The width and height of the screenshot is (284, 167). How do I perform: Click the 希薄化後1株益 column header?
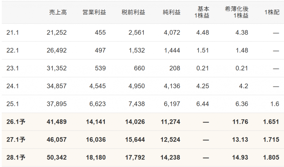tap(237, 12)
